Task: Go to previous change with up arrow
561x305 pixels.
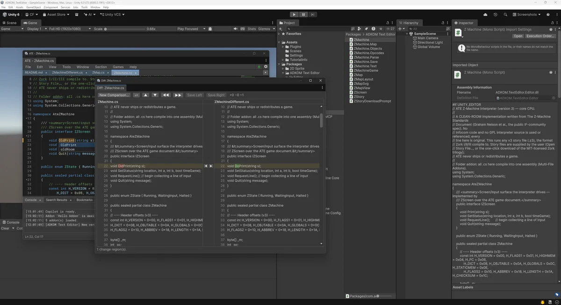Action: pyautogui.click(x=145, y=95)
